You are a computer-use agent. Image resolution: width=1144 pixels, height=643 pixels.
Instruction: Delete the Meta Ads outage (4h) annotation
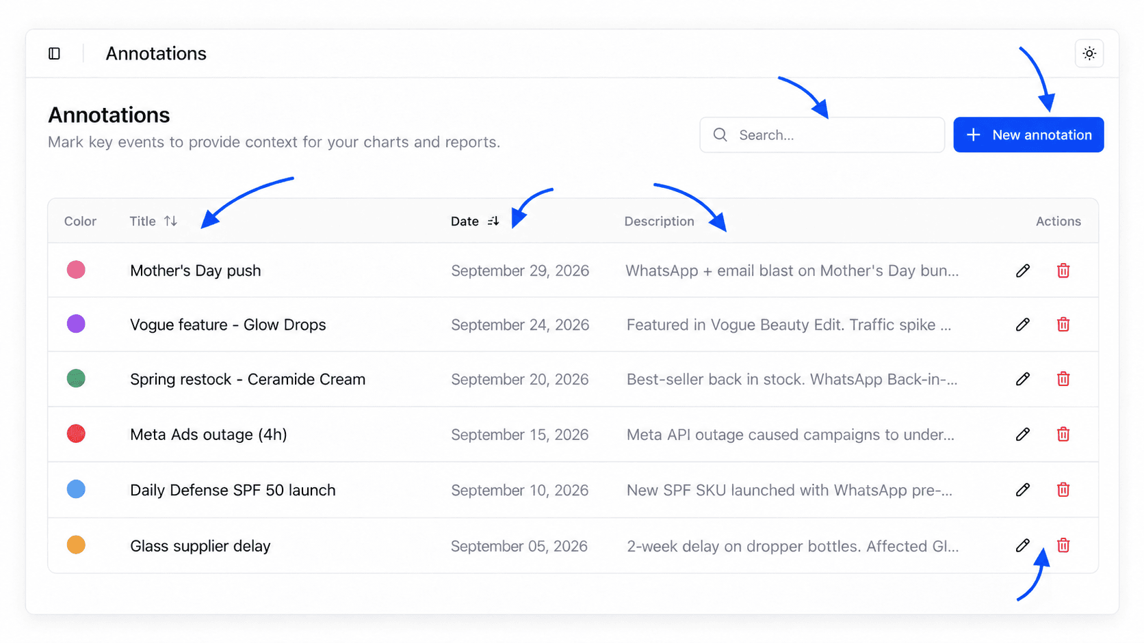pos(1063,434)
